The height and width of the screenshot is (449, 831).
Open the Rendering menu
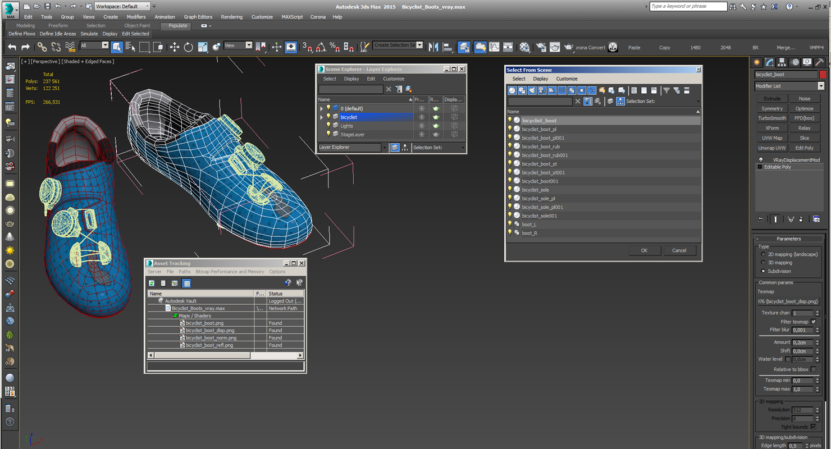tap(231, 17)
